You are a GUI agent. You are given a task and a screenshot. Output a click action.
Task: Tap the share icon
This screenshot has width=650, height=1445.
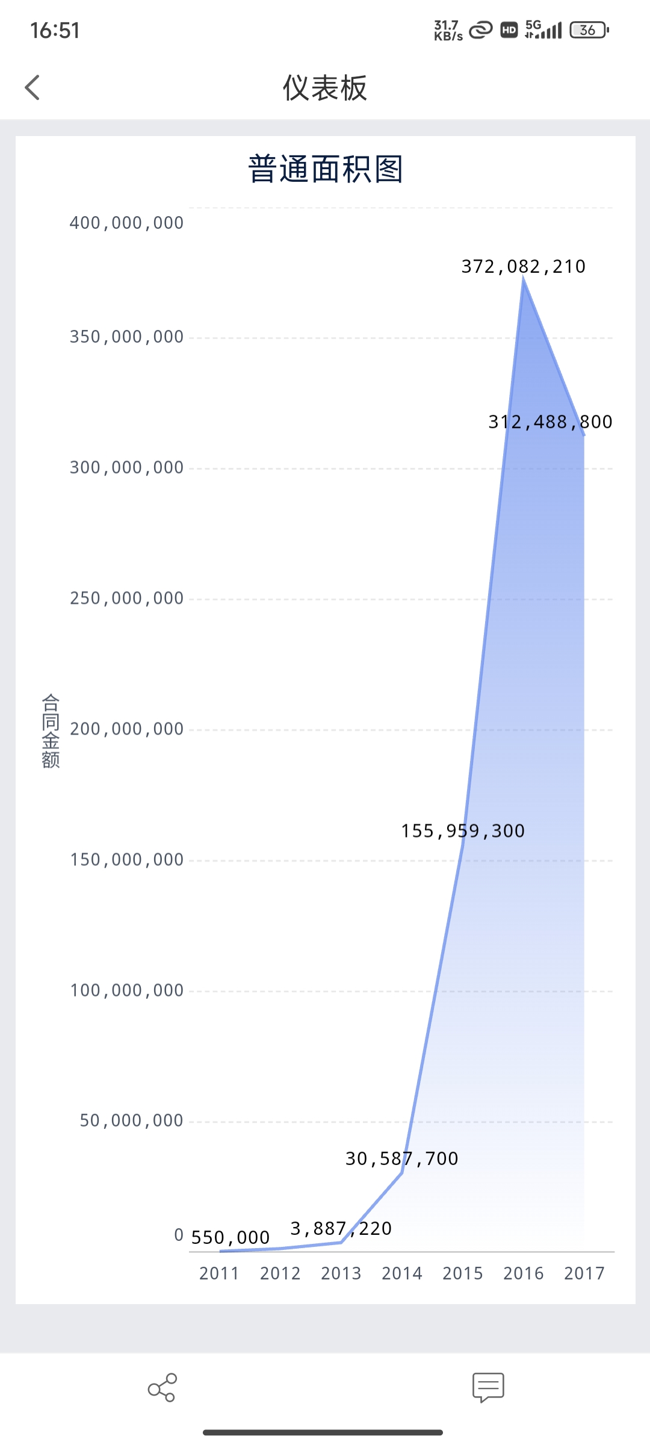click(162, 1387)
